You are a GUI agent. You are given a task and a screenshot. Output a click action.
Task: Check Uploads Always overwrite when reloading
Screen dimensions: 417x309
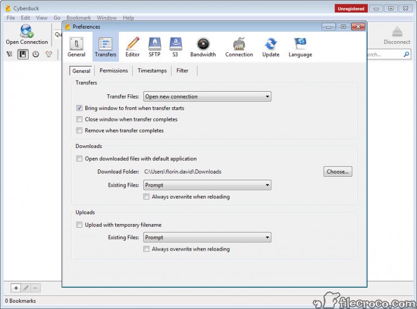[x=146, y=249]
